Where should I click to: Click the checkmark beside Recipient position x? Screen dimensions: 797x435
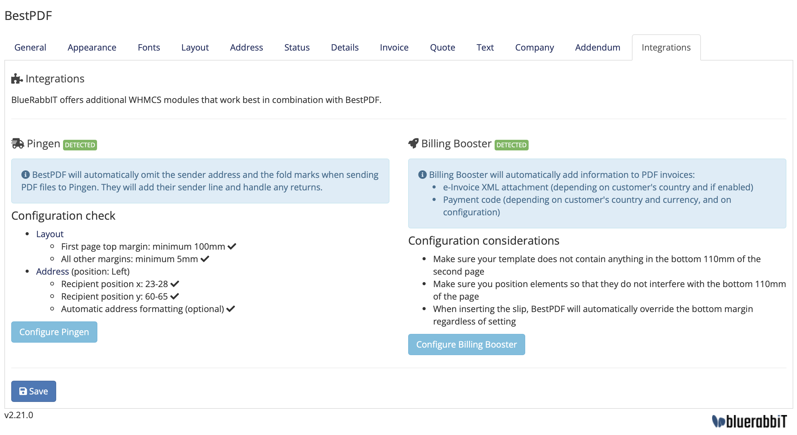click(175, 284)
